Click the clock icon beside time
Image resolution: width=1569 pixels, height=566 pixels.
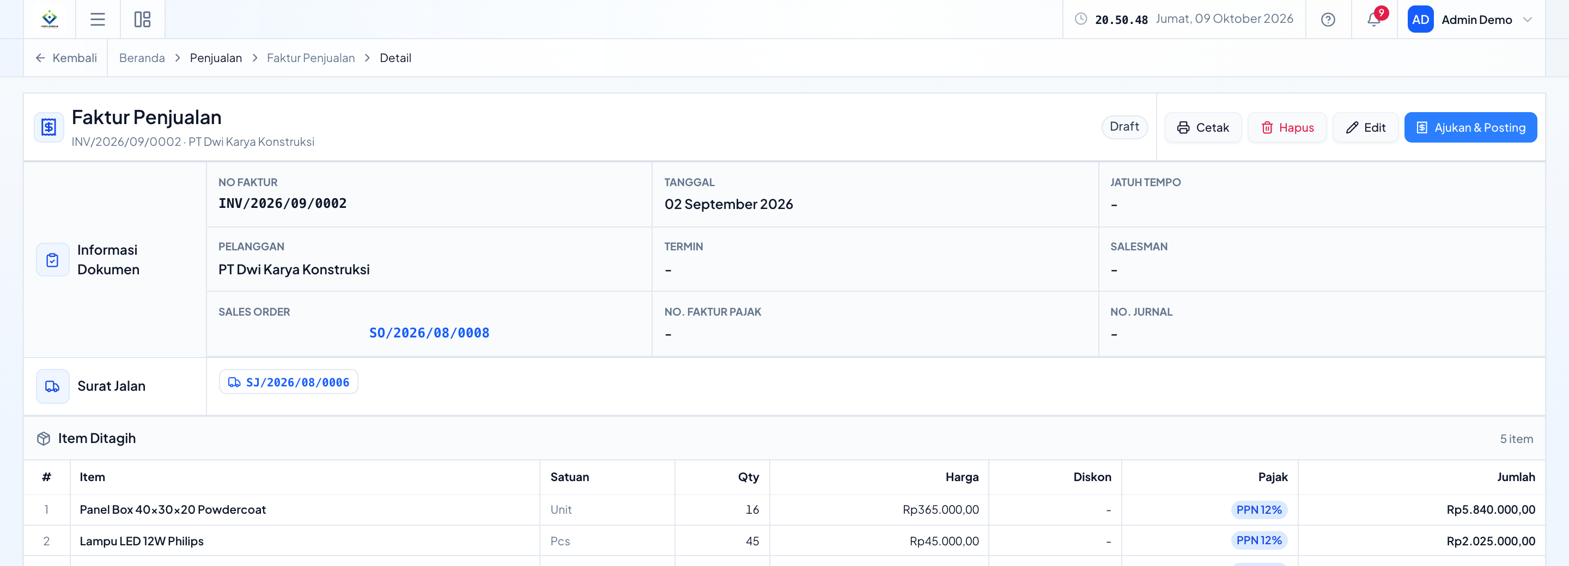click(x=1080, y=19)
